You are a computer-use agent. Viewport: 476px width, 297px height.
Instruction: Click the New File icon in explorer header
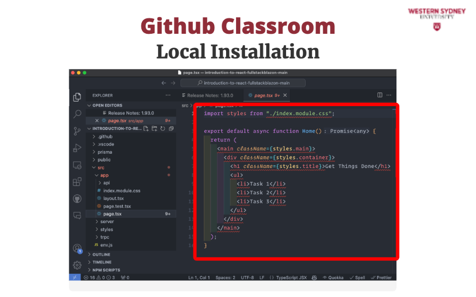tap(147, 129)
